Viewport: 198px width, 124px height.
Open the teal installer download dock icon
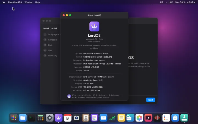coord(184,118)
